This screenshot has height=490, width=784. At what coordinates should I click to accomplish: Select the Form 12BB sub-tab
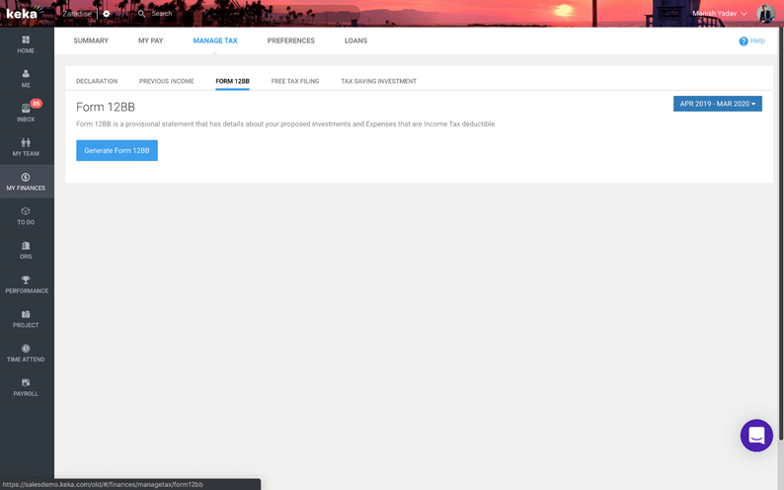(232, 81)
